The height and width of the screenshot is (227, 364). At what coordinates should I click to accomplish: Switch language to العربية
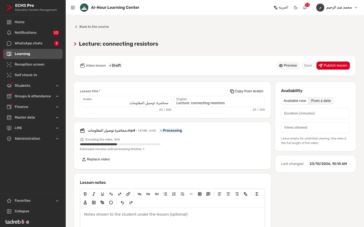(281, 7)
